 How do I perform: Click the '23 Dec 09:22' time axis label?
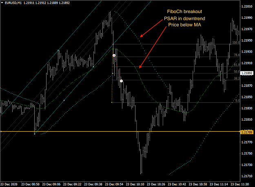pos(72,184)
